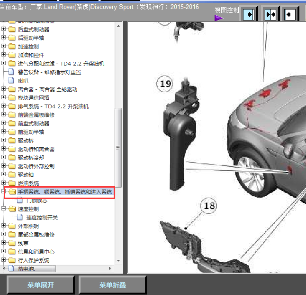Expand the 线束 tree node
306x295 pixels.
click(x=3, y=242)
